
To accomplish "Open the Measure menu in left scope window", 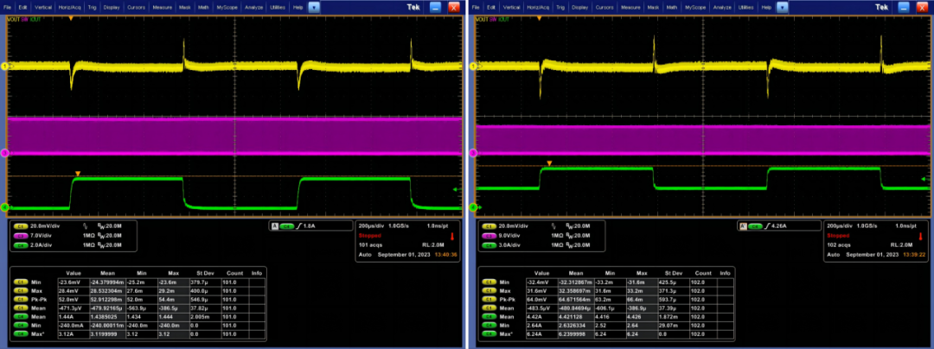I will pyautogui.click(x=161, y=7).
